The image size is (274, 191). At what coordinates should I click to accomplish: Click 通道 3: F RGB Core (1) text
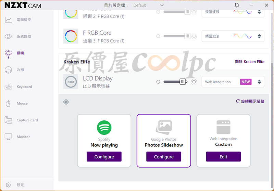[x=104, y=41]
